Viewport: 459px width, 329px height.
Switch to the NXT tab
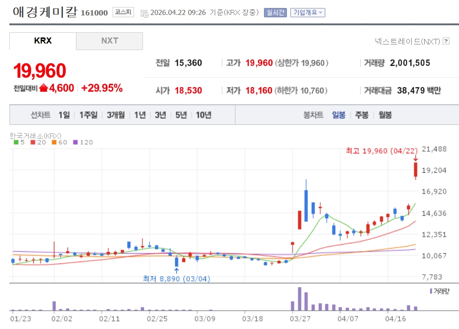(x=109, y=41)
